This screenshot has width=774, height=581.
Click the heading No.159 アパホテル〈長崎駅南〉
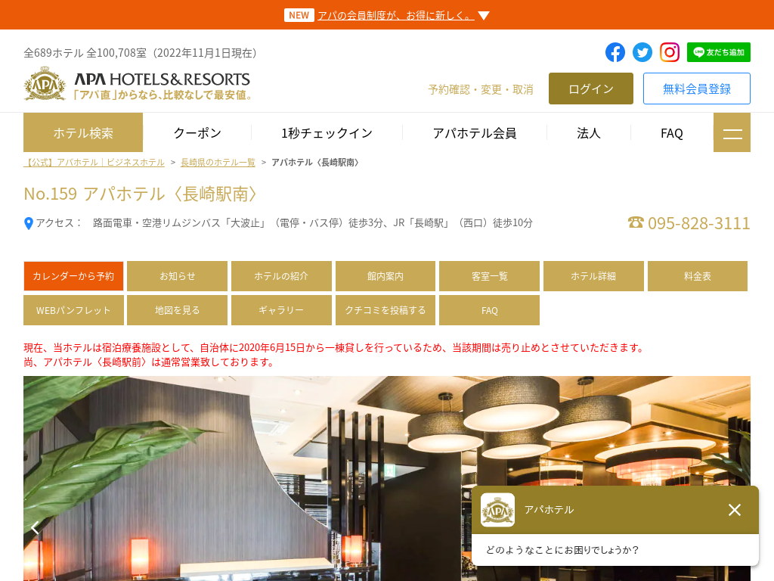coord(141,194)
